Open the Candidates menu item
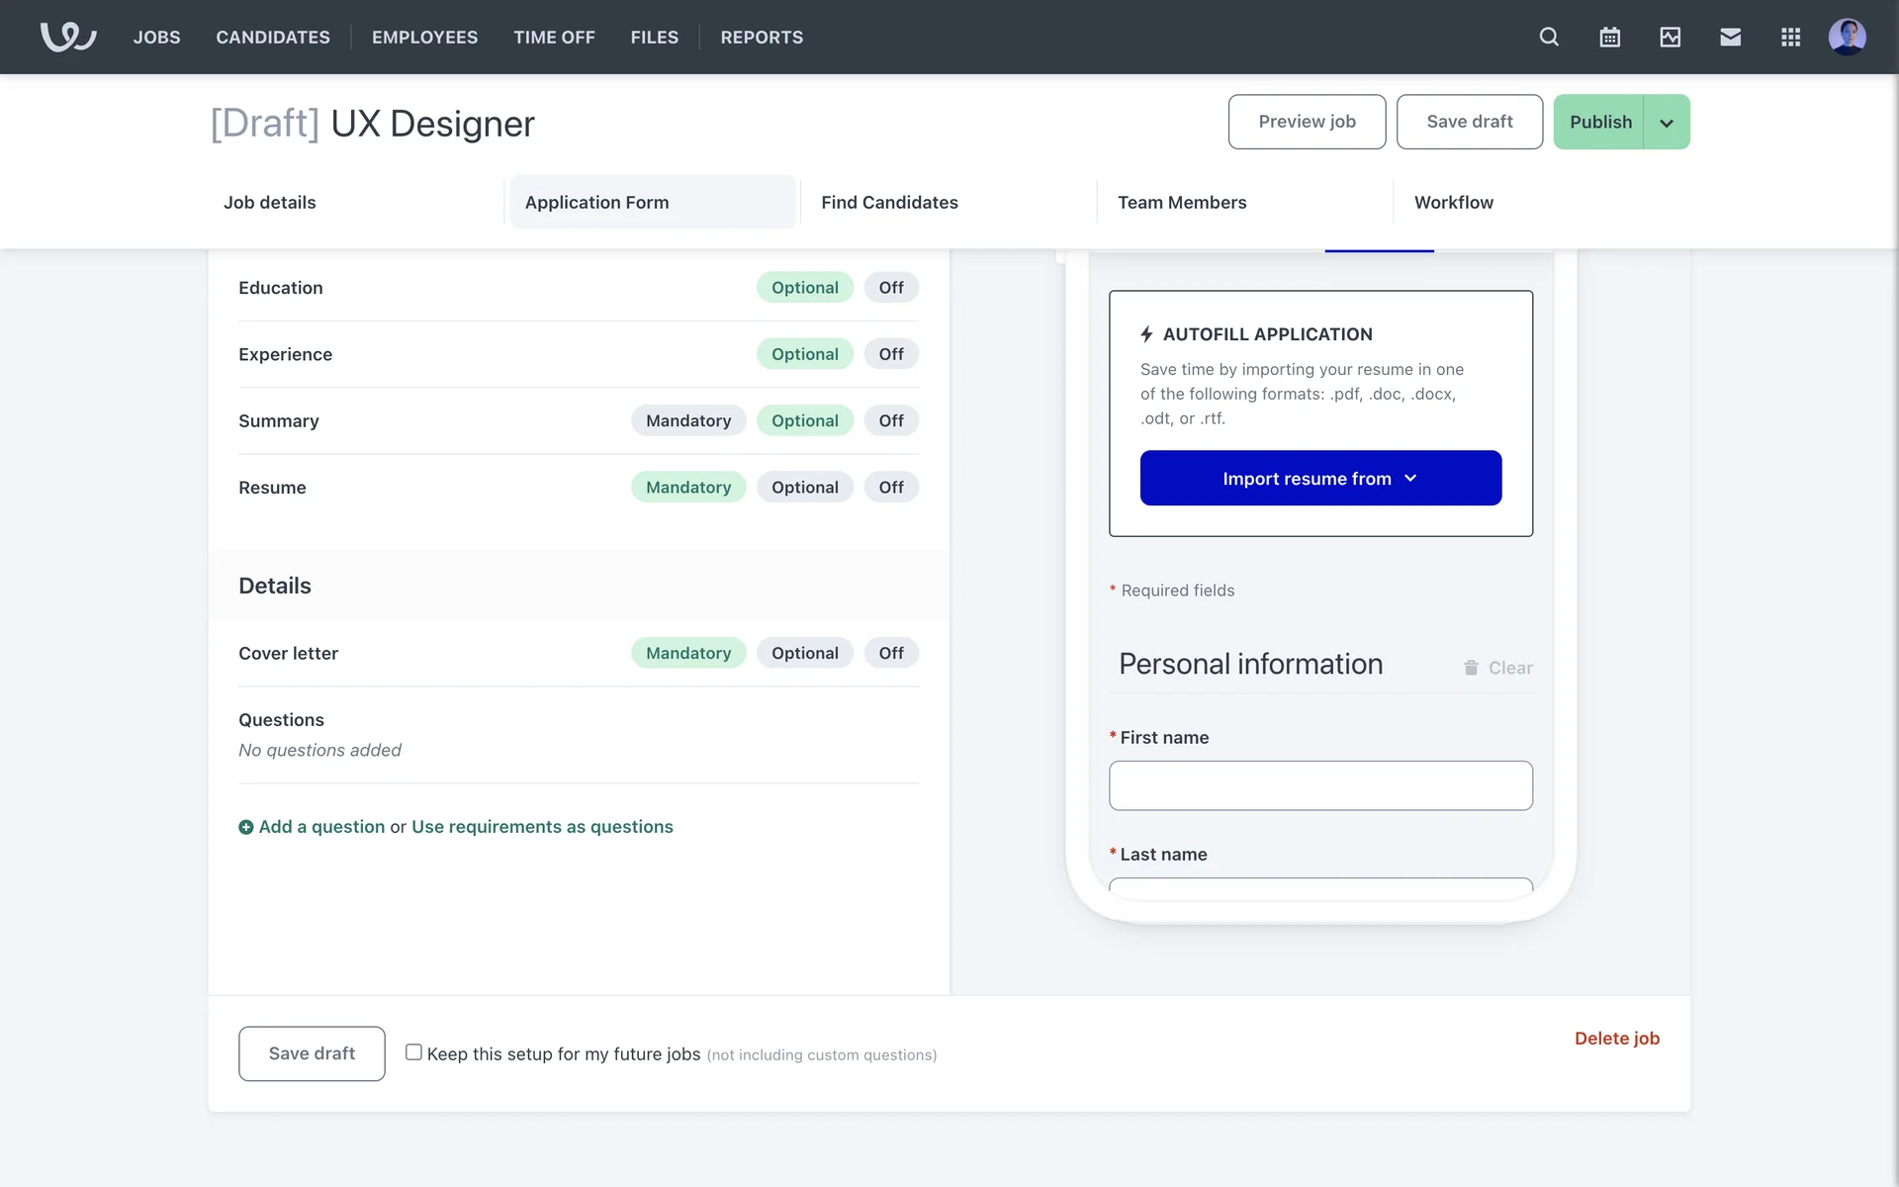1899x1187 pixels. [x=273, y=37]
